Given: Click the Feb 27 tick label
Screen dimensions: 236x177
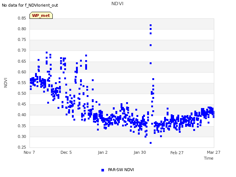Looking at the screenshot, I should pos(177,153).
